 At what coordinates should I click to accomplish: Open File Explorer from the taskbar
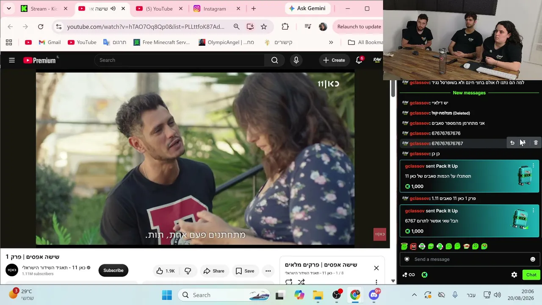pyautogui.click(x=318, y=295)
